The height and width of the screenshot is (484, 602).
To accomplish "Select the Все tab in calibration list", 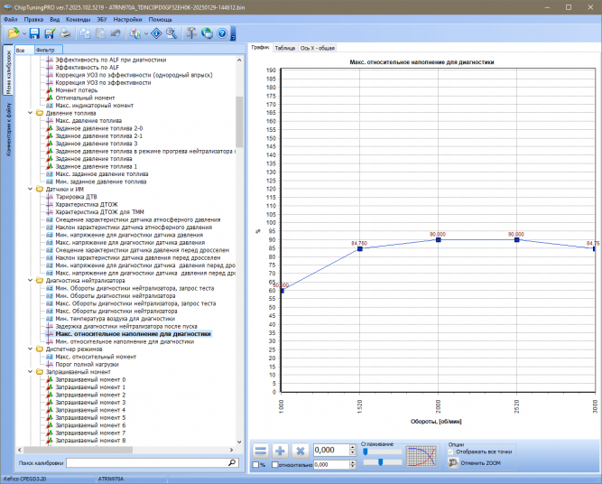I will 23,50.
